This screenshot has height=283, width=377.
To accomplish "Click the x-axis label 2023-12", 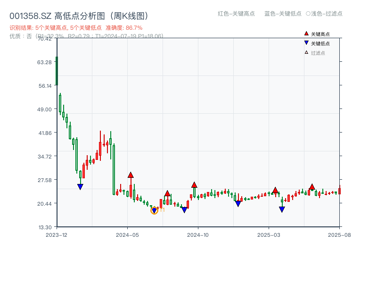I will coord(57,235).
